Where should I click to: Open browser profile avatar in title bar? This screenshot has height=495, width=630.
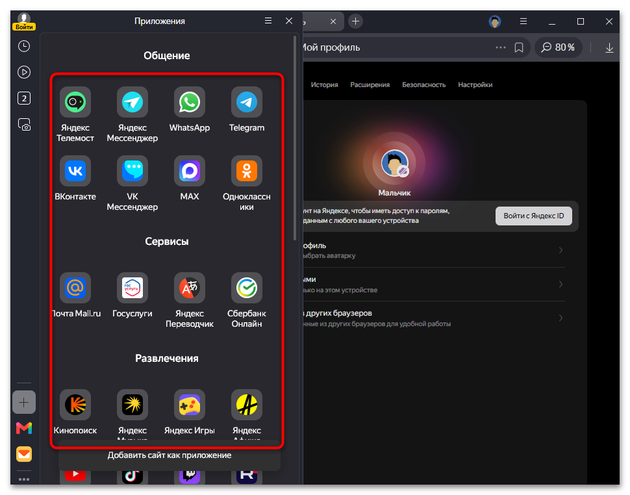click(495, 21)
